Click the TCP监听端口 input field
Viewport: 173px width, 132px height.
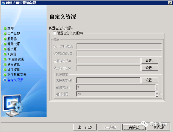(119, 46)
